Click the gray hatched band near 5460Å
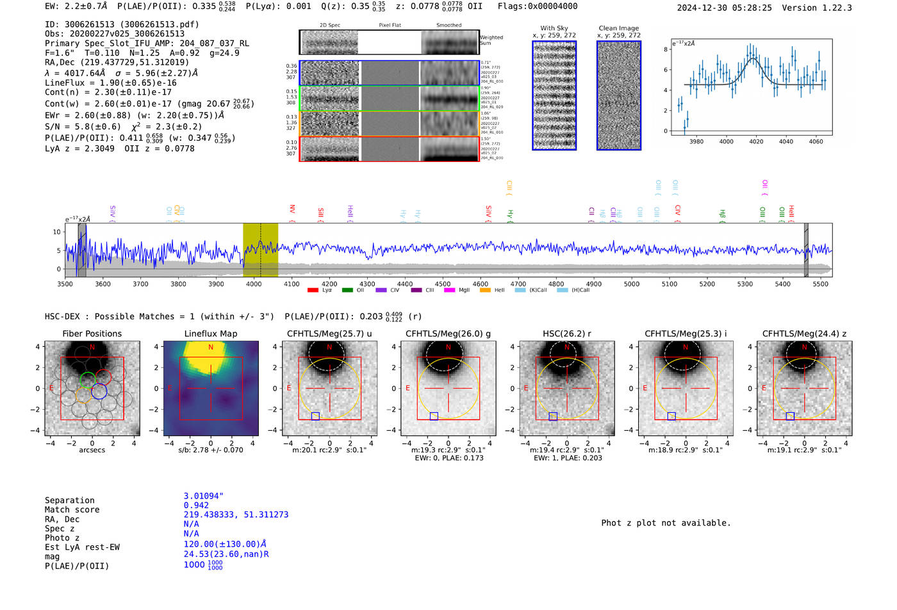The image size is (897, 610). (x=806, y=250)
